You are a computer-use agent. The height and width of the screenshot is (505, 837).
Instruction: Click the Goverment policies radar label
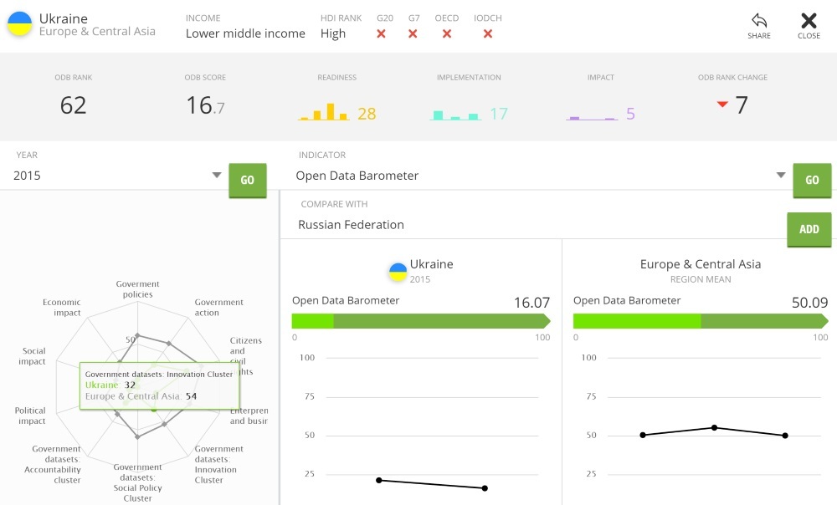138,289
